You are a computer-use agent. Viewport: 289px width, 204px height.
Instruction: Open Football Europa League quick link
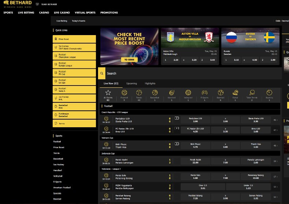click(74, 64)
